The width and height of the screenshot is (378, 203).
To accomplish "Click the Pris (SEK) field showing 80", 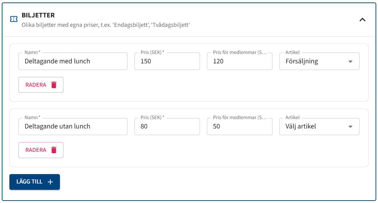I will (167, 126).
